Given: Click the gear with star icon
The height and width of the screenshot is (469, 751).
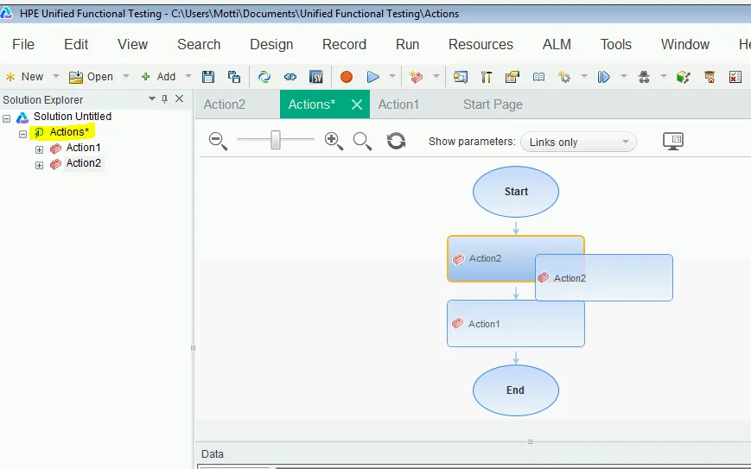Looking at the screenshot, I should click(x=564, y=77).
